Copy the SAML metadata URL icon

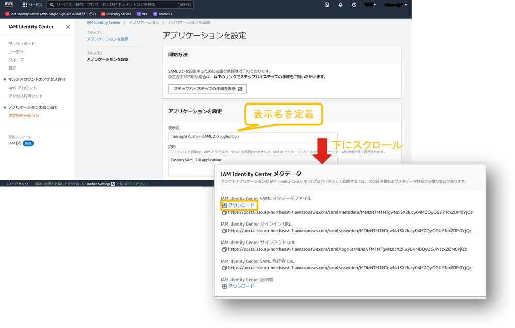click(224, 213)
